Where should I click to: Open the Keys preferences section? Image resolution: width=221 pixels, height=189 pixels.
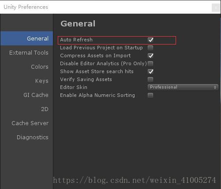click(x=26, y=81)
